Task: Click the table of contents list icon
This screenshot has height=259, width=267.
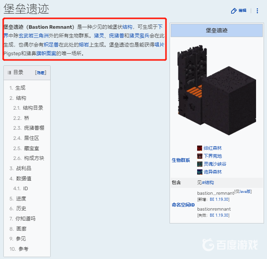Action: pyautogui.click(x=9, y=73)
